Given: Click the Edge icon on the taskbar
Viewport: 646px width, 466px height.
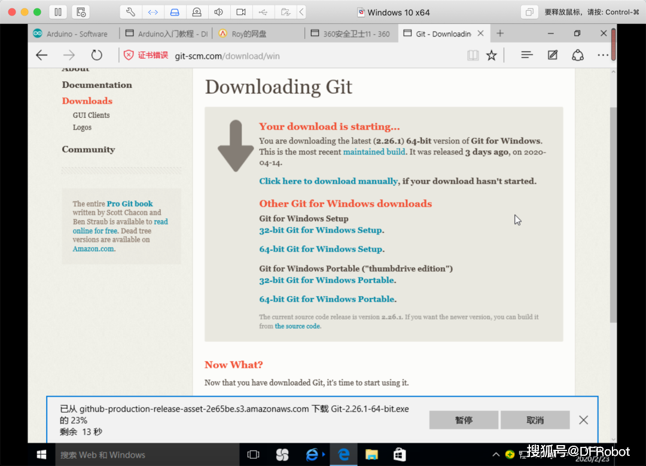Looking at the screenshot, I should (x=343, y=455).
